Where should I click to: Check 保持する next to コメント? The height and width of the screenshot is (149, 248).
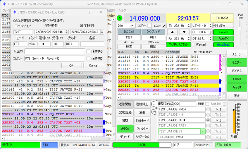[x=88, y=58]
